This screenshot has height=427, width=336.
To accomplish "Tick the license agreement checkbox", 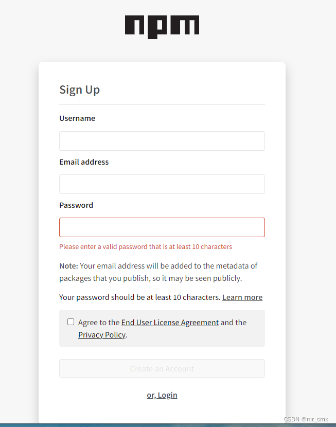I will [70, 322].
